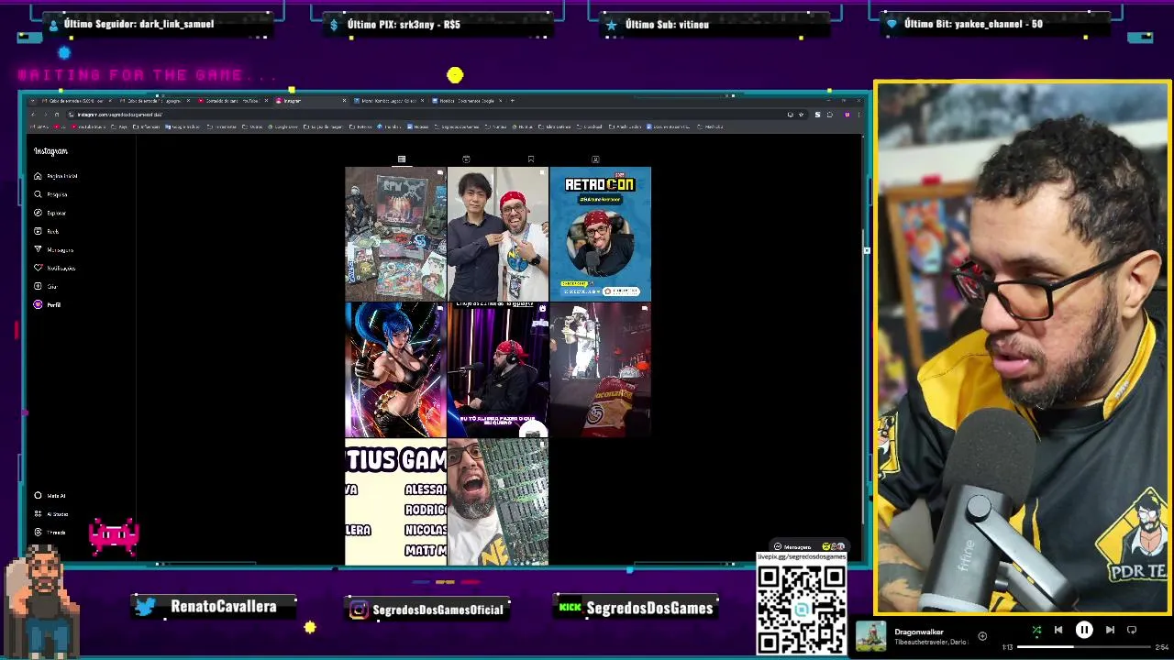Toggle repeat in the music player
This screenshot has width=1174, height=660.
click(x=1132, y=630)
